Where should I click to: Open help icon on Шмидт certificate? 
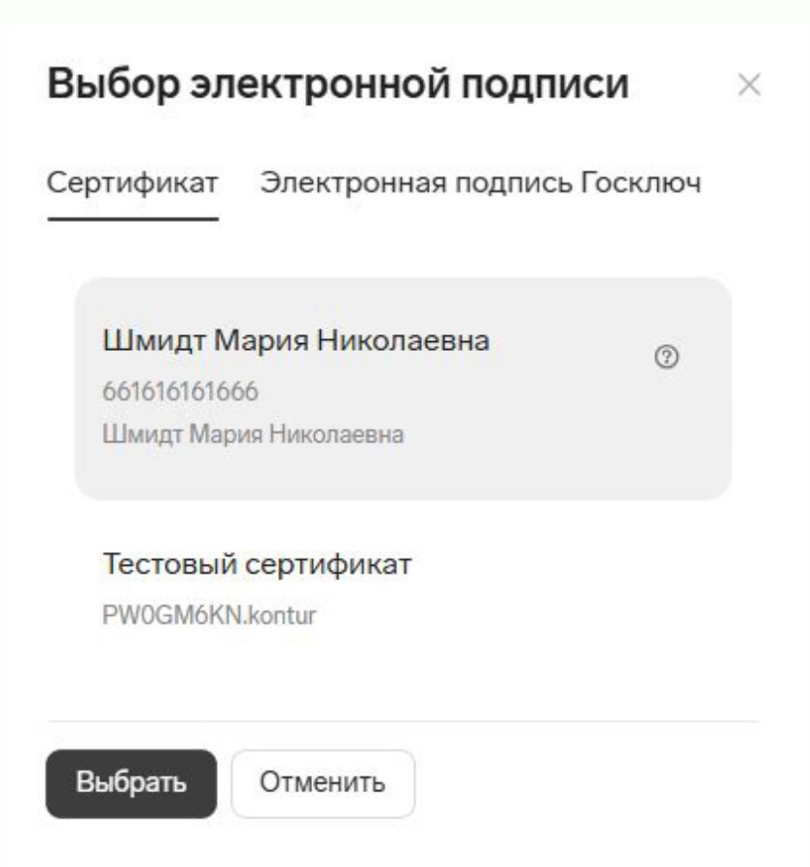666,357
